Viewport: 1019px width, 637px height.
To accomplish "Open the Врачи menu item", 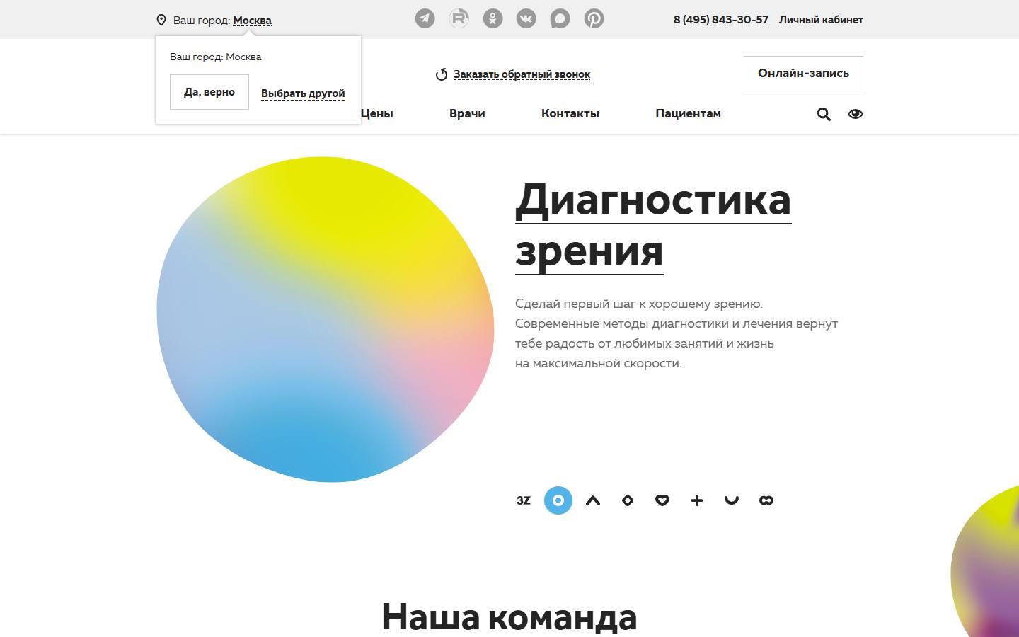I will (x=467, y=113).
